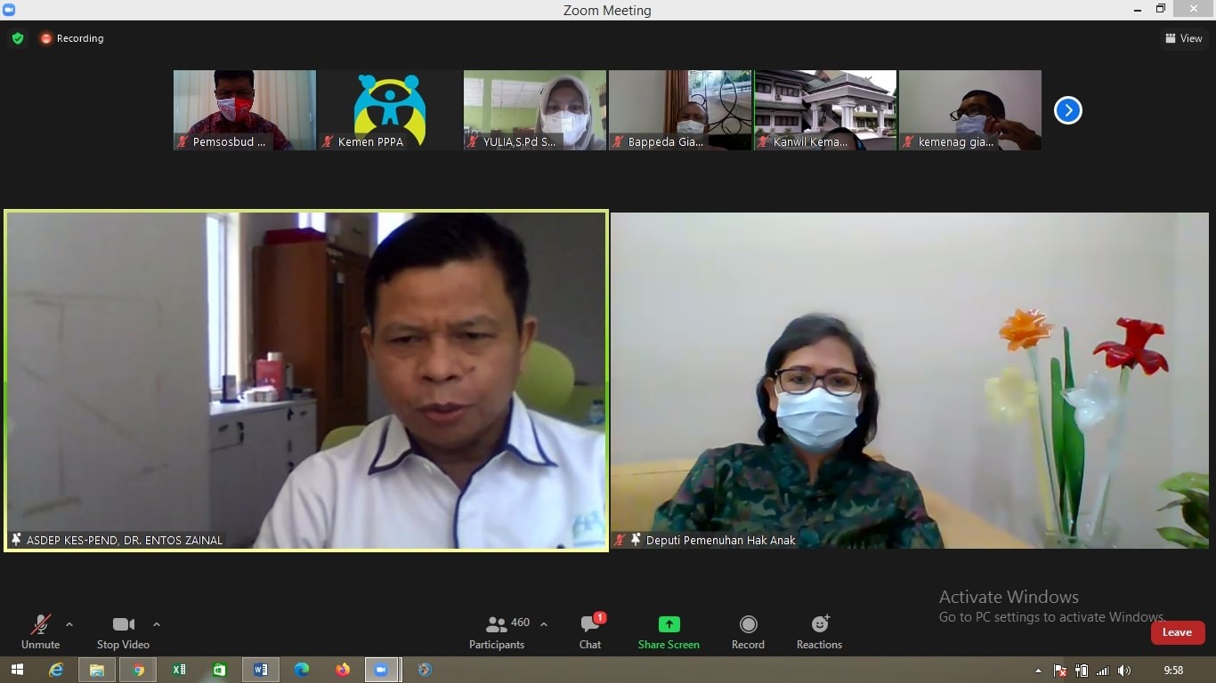This screenshot has height=683, width=1216.
Task: Expand the arrow beside Participants count
Action: pos(544,624)
